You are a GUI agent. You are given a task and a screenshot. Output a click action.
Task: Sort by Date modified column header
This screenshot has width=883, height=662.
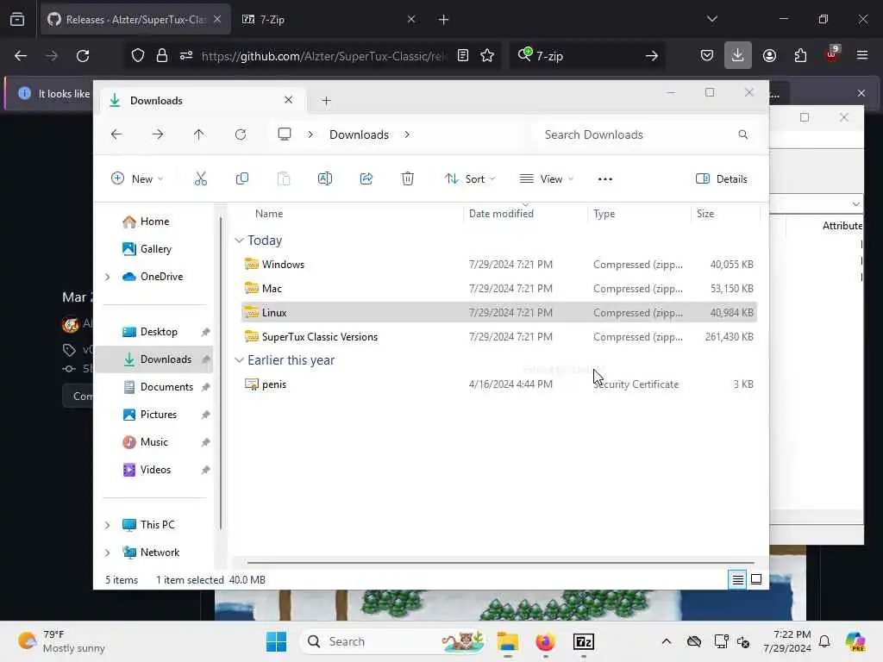click(525, 214)
